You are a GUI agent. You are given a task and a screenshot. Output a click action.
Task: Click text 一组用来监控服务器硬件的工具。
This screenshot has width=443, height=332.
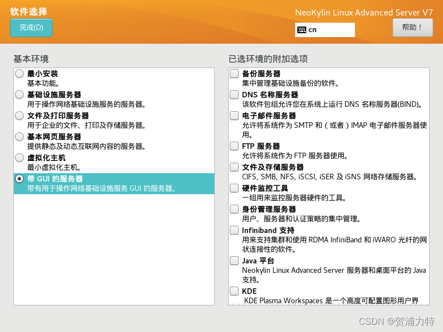(x=295, y=198)
